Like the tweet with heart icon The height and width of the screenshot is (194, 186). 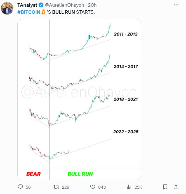(x=93, y=187)
